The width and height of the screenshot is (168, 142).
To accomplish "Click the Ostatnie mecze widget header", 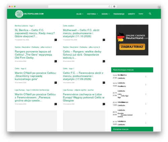I will tap(132, 129).
